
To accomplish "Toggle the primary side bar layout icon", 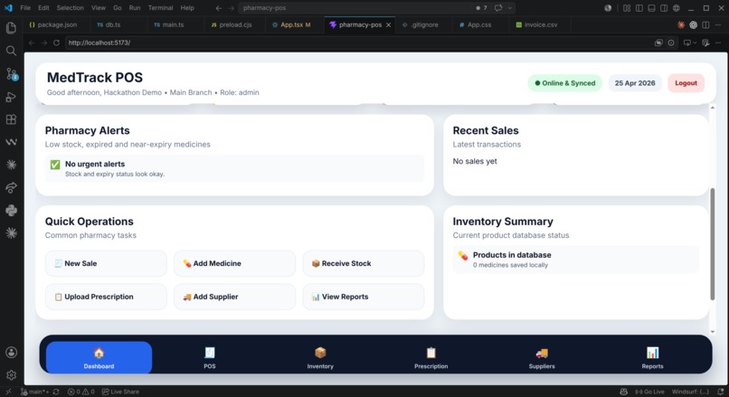I will tap(639, 8).
